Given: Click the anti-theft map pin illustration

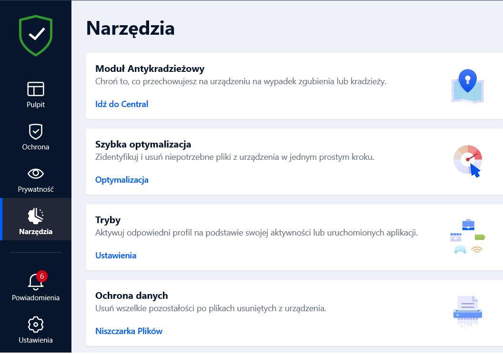Looking at the screenshot, I should tap(468, 86).
